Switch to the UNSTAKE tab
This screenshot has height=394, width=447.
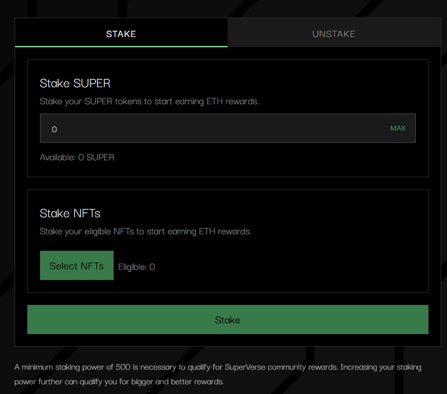click(333, 34)
